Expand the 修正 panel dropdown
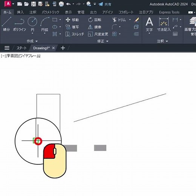 pyautogui.click(x=103, y=41)
